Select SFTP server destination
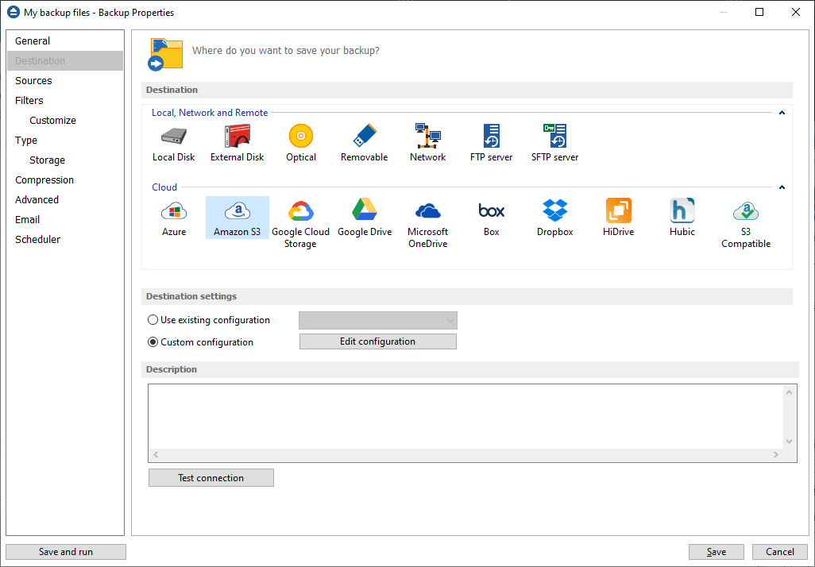Image resolution: width=815 pixels, height=567 pixels. [x=554, y=143]
